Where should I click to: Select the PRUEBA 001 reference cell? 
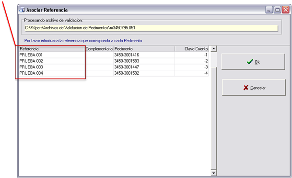coord(52,55)
